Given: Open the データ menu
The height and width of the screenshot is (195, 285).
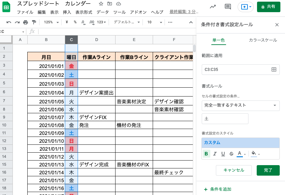Looking at the screenshot, I should [102, 12].
